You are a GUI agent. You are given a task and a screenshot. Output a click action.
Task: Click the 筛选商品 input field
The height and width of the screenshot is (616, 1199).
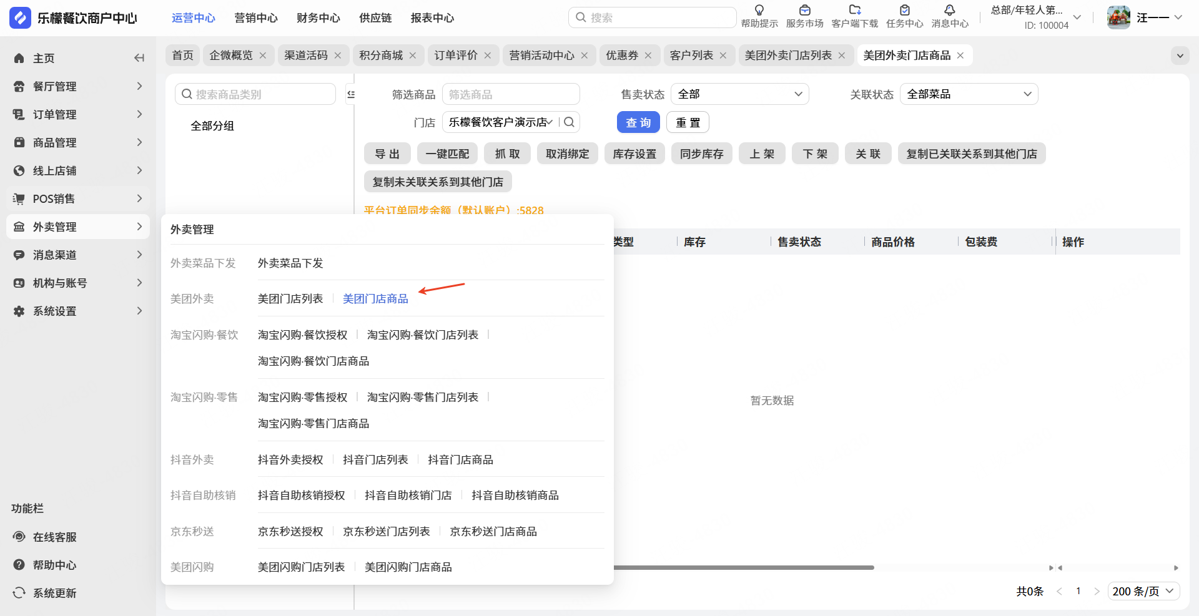(x=510, y=94)
